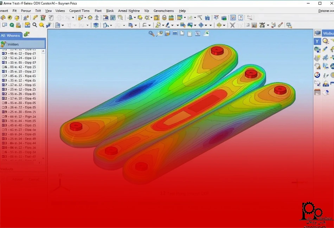Switch to the All Whones tab

click(x=11, y=35)
